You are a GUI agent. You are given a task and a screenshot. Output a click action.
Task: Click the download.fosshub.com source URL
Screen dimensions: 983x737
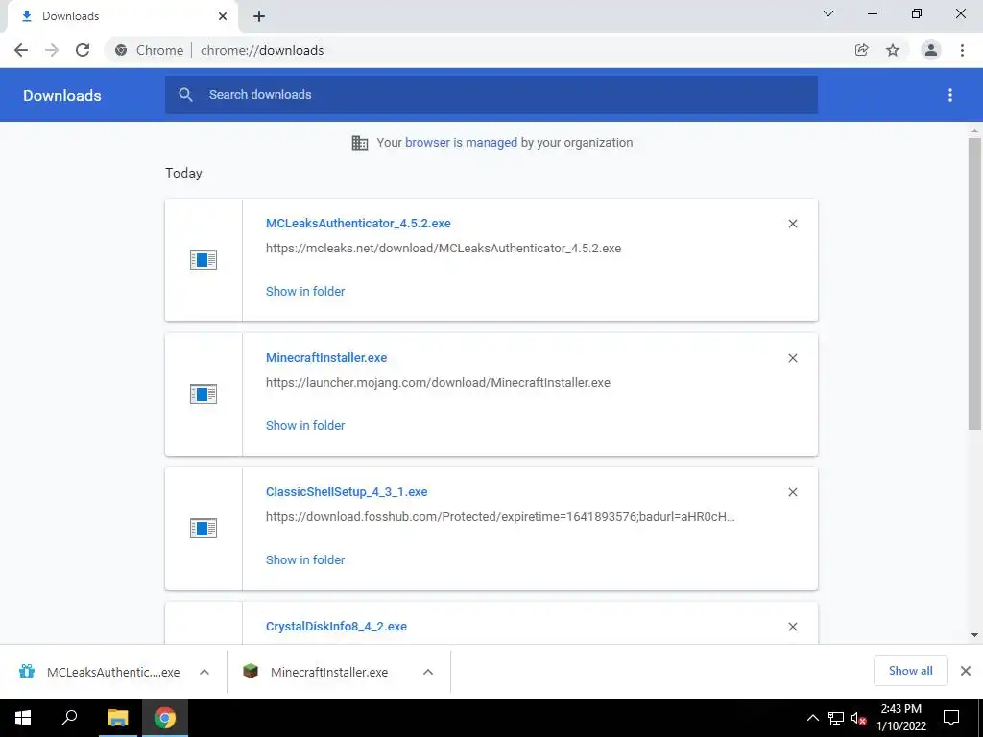(500, 517)
